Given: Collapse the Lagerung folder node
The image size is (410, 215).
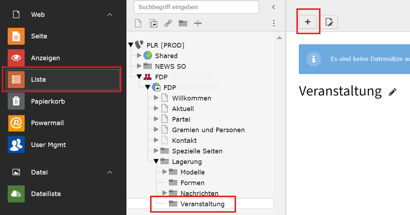Looking at the screenshot, I should coord(156,162).
